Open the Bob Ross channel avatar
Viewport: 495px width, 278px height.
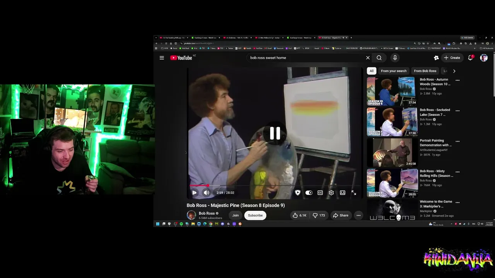(x=191, y=215)
